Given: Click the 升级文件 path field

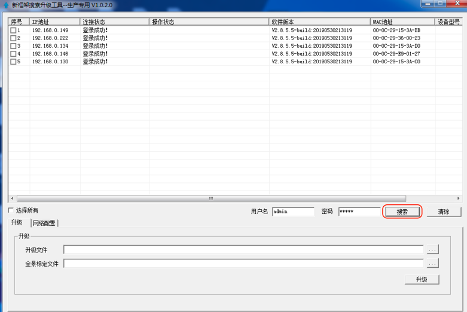Looking at the screenshot, I should pyautogui.click(x=243, y=249).
